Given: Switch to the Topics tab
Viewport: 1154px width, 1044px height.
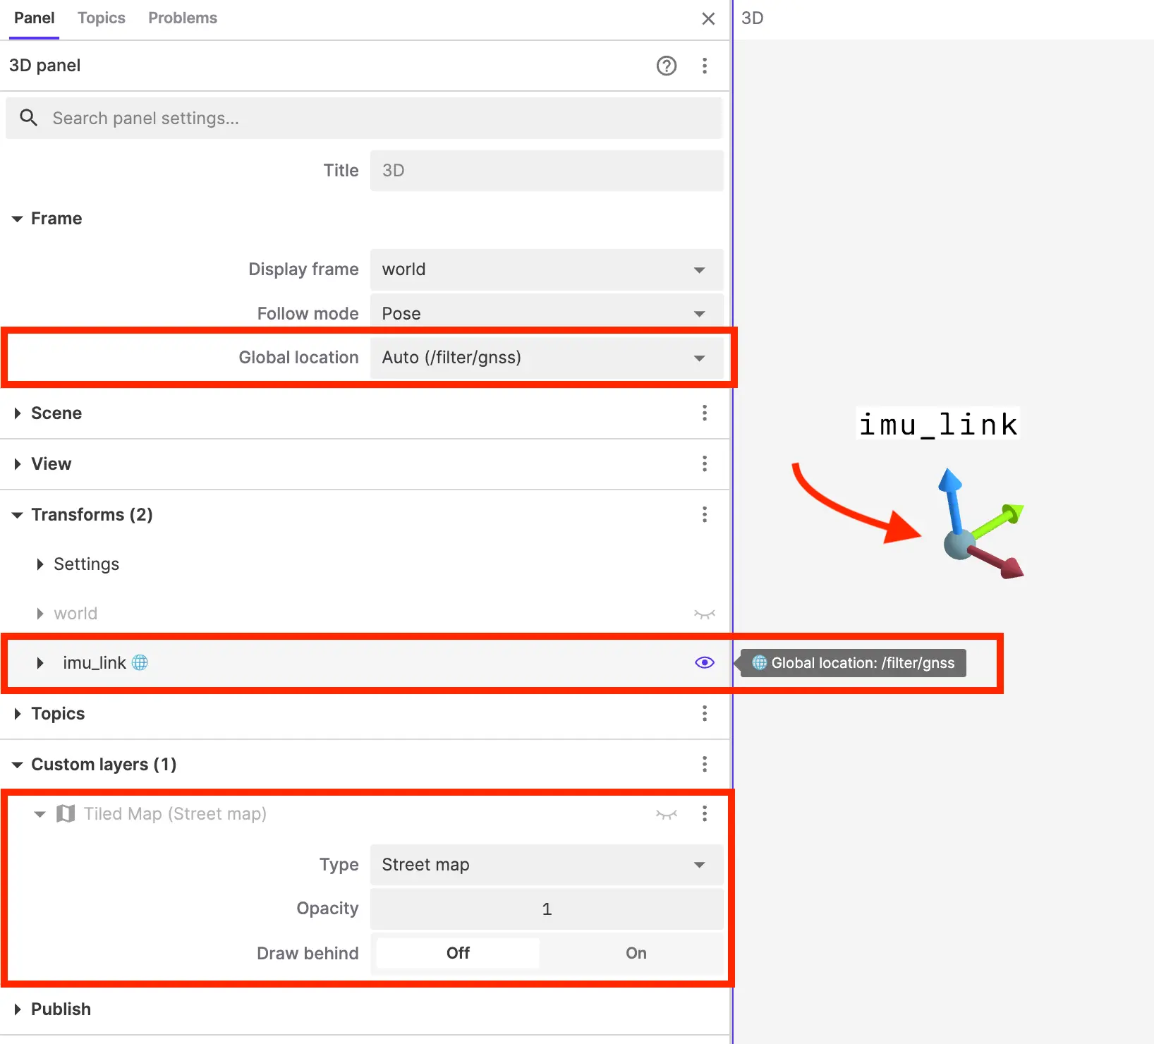Looking at the screenshot, I should click(101, 18).
